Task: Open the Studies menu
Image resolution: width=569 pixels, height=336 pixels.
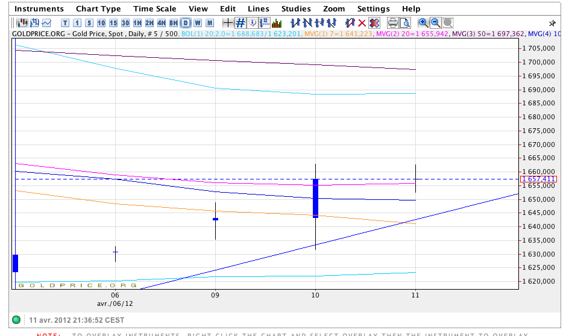Action: (296, 9)
